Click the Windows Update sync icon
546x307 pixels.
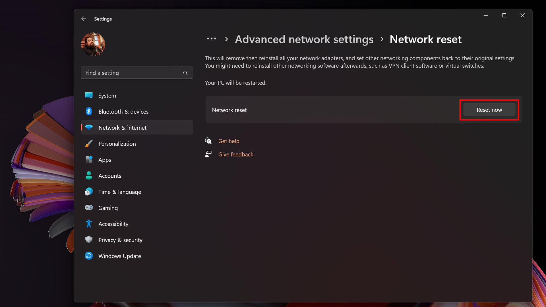(x=89, y=256)
